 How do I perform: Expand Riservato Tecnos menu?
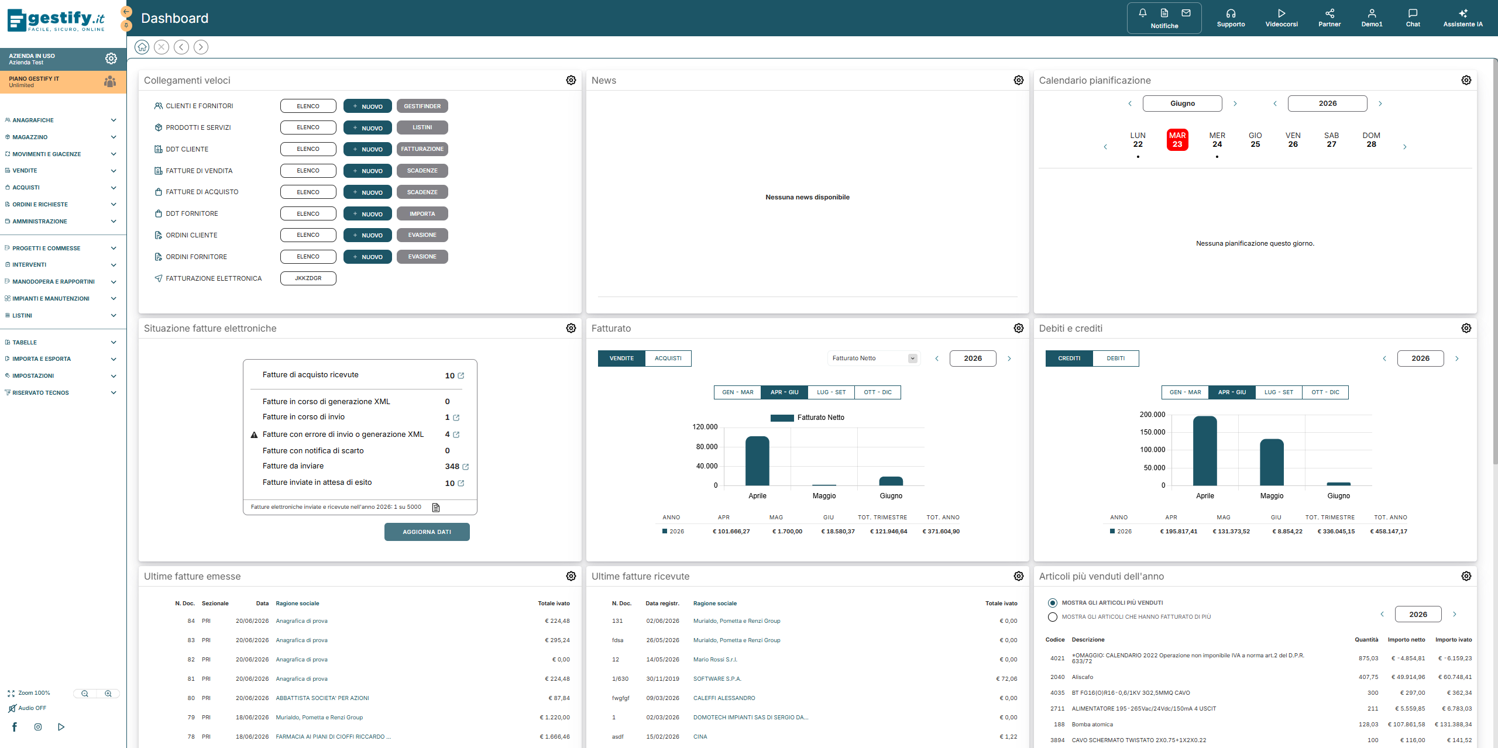click(x=61, y=393)
